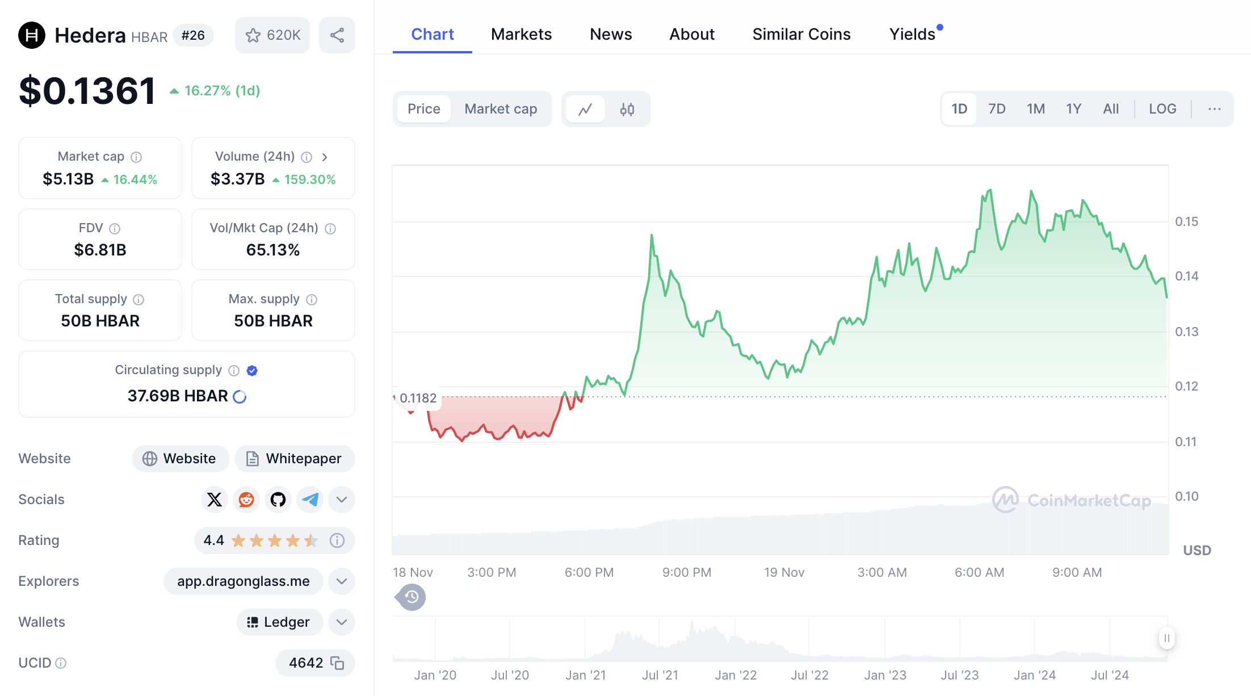Switch chart to candlestick view
1251x696 pixels.
(x=627, y=109)
